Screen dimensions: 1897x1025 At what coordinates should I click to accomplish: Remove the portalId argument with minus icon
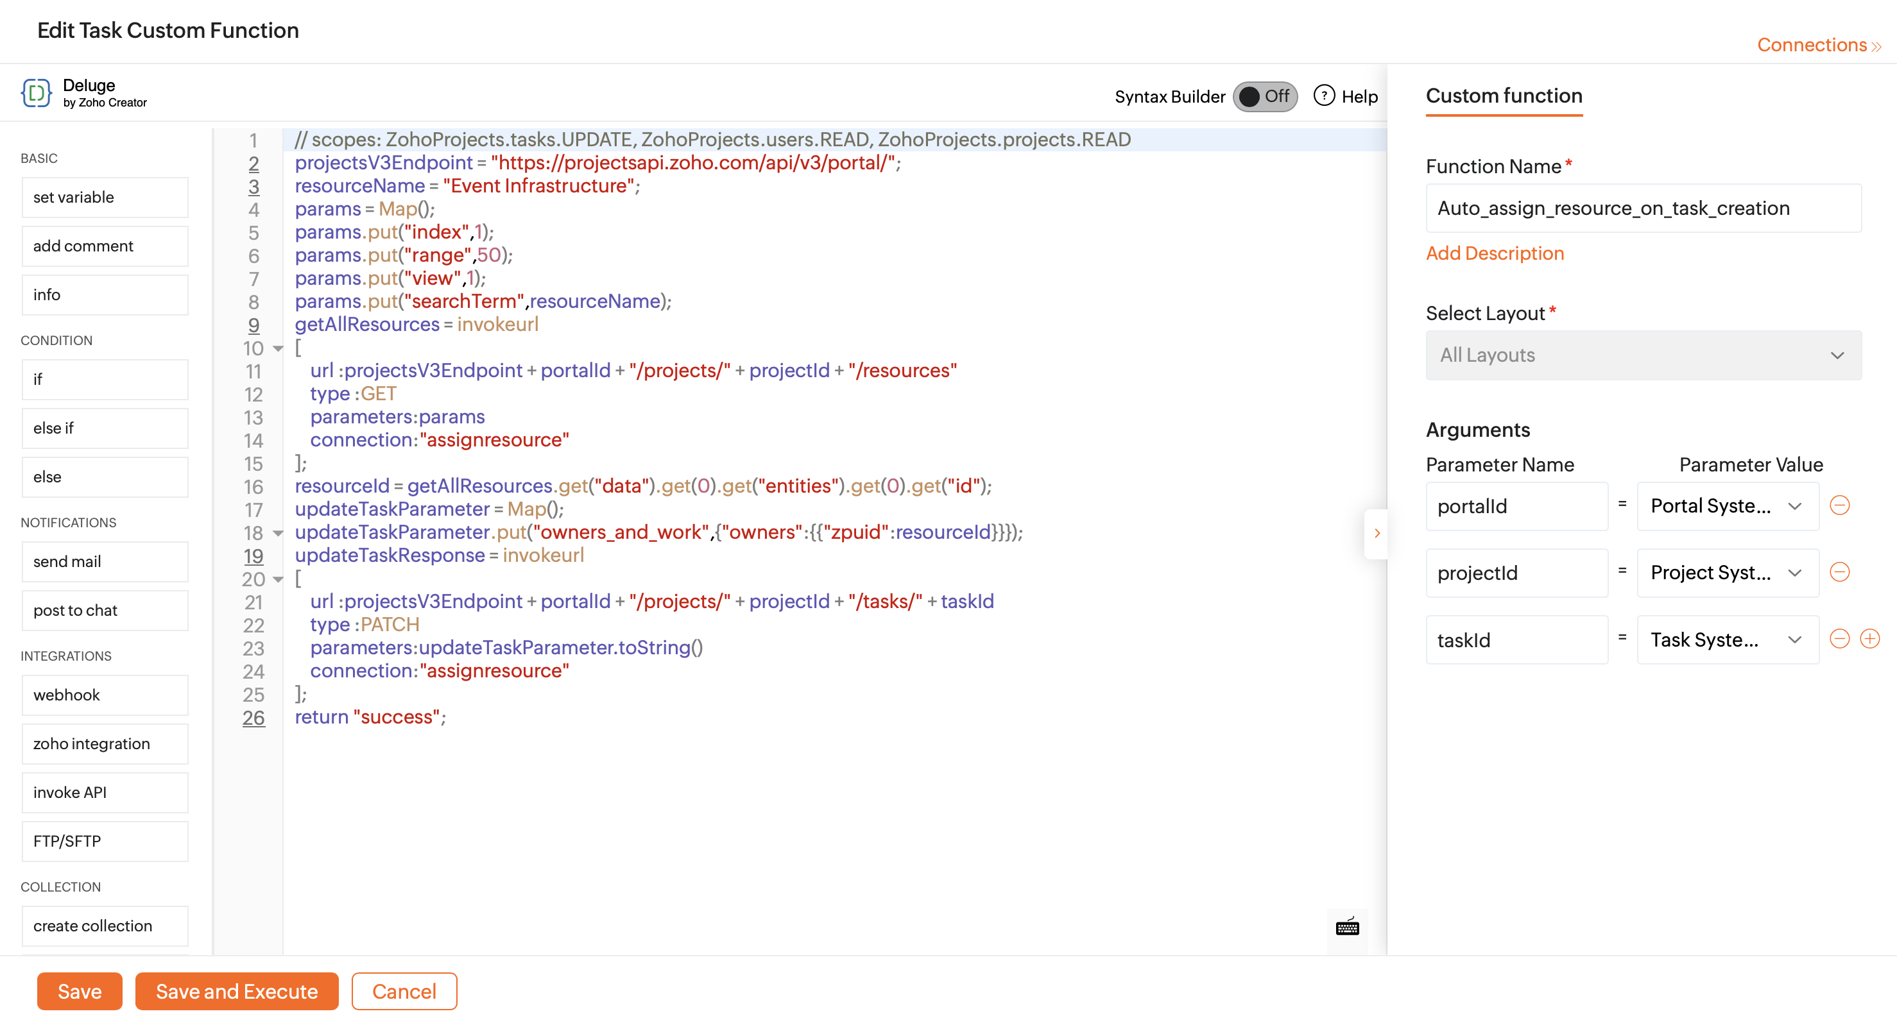pos(1839,505)
